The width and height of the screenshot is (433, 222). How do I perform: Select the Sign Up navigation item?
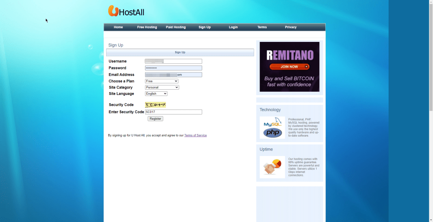[x=205, y=27]
